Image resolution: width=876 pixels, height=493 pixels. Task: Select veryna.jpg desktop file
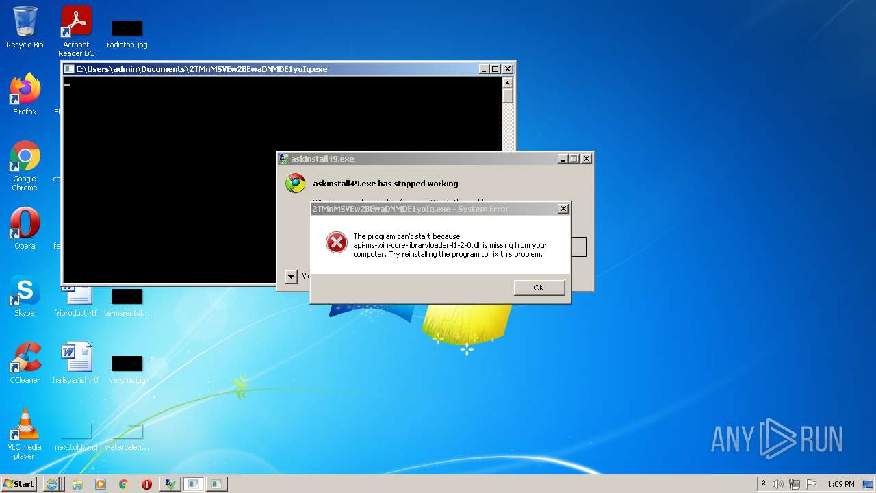[127, 370]
